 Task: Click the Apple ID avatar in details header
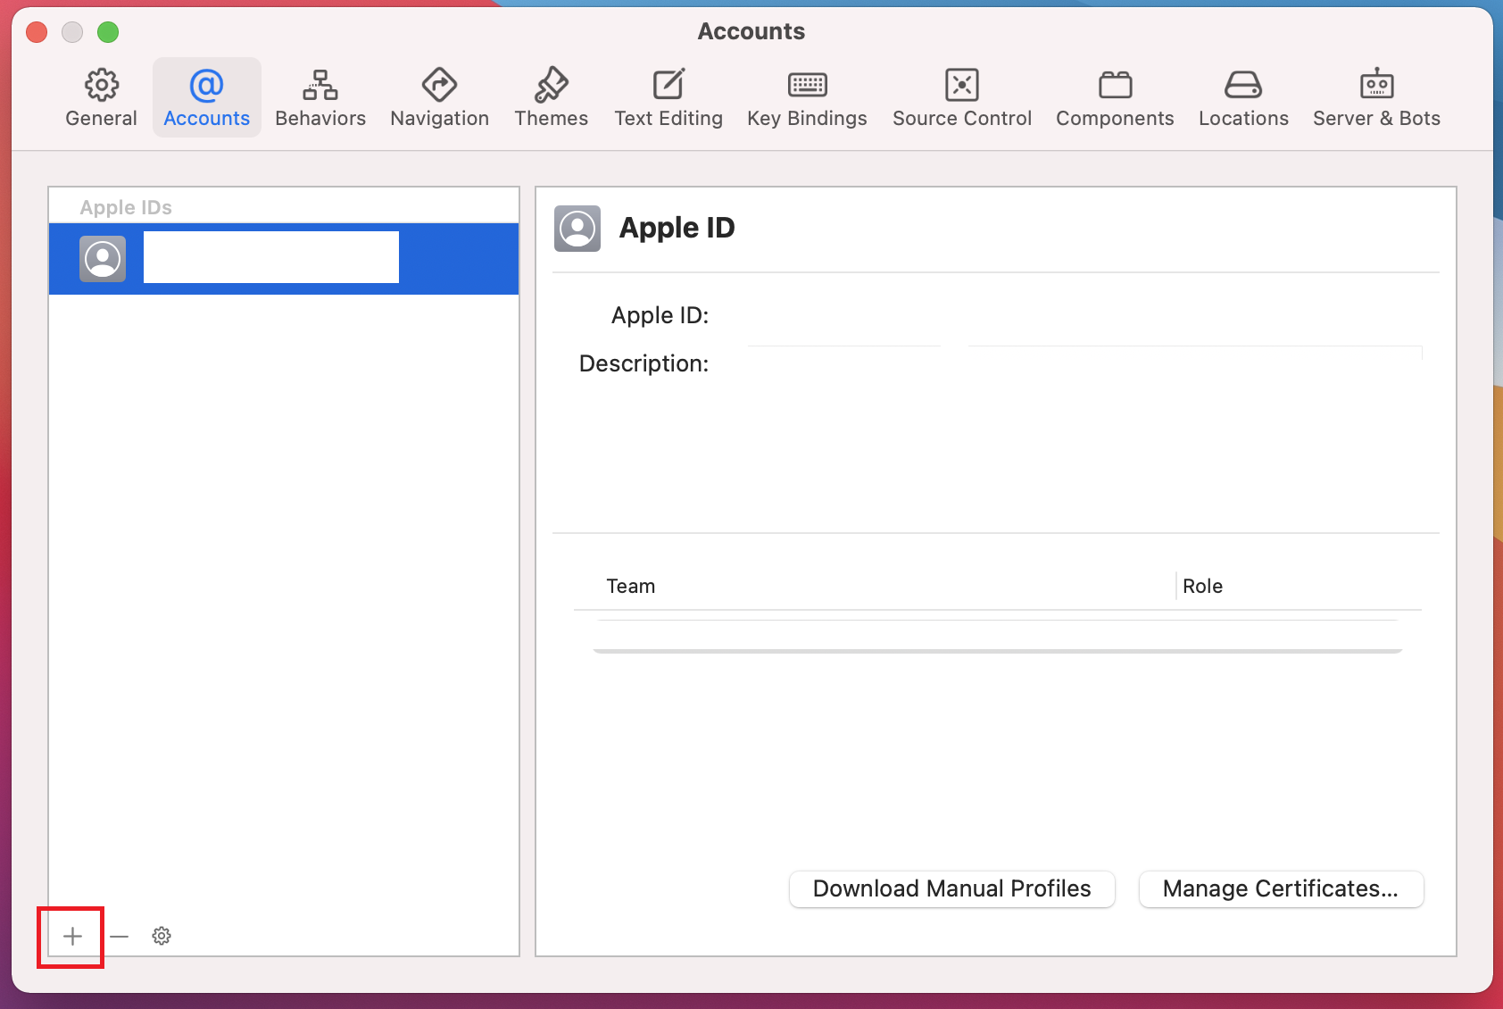point(577,229)
